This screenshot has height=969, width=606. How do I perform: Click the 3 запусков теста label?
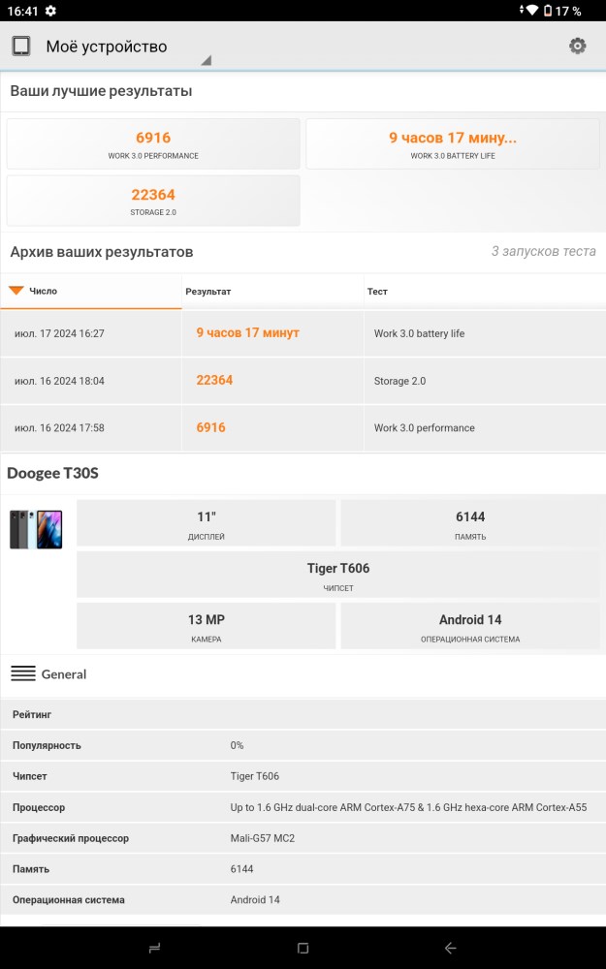(544, 251)
